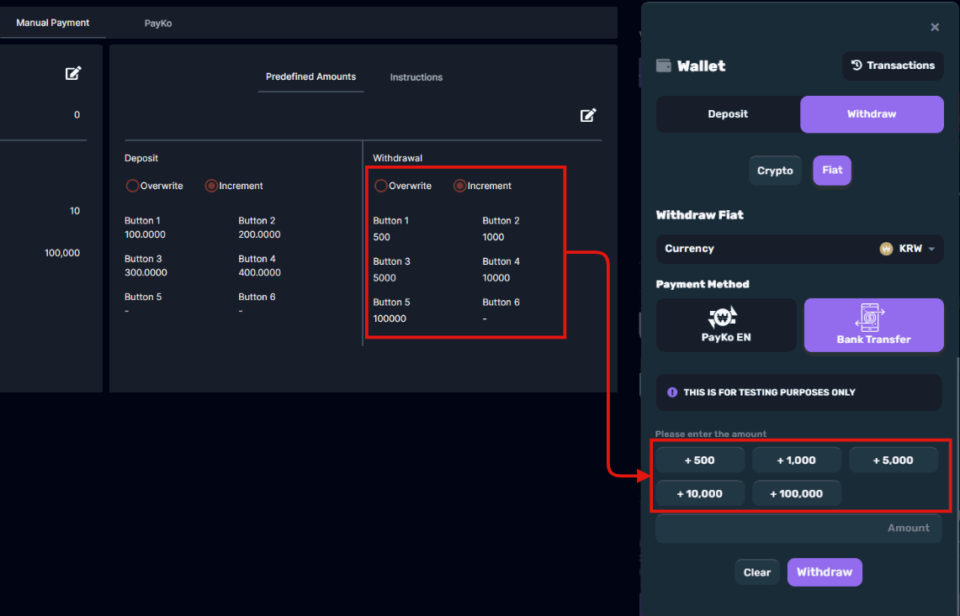Choose the Crypto option

coord(775,171)
